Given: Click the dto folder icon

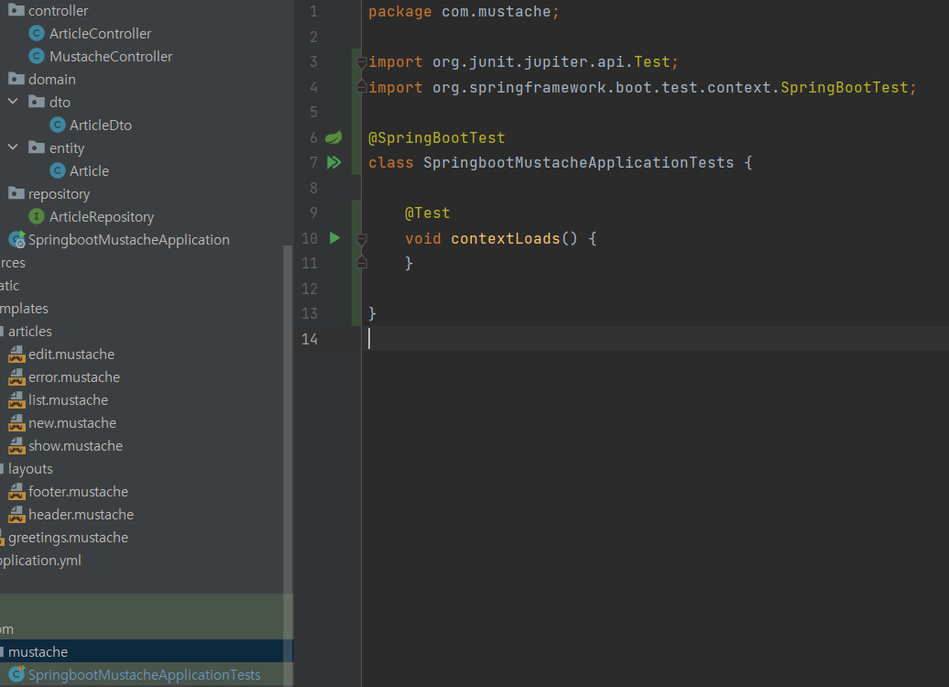Looking at the screenshot, I should coord(37,101).
